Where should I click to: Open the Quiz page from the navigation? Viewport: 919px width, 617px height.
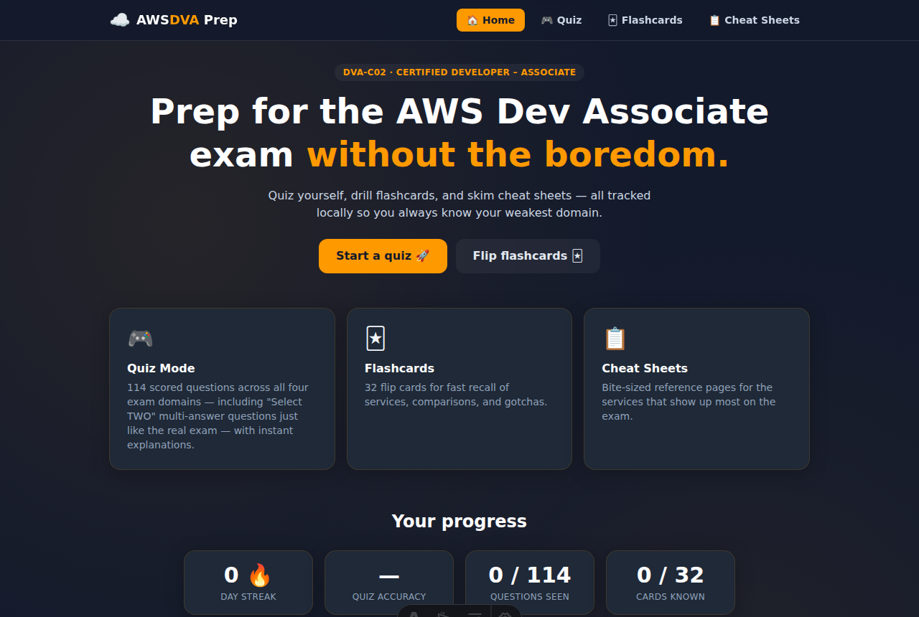click(x=561, y=20)
